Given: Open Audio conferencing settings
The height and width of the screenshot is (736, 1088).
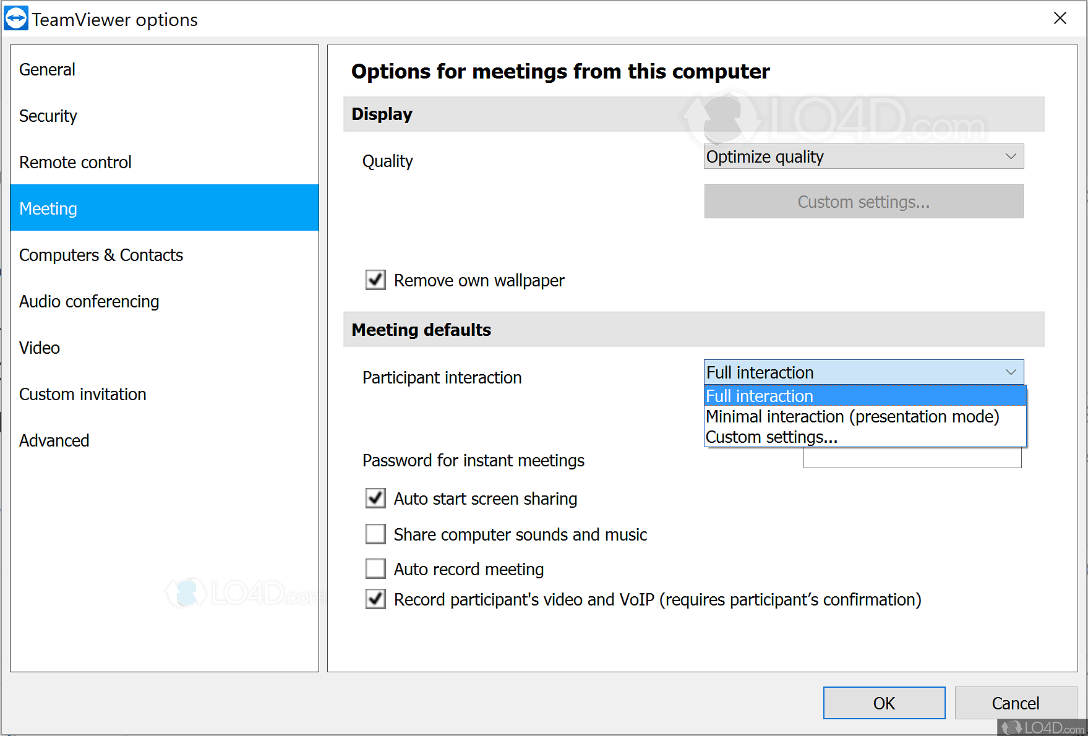Looking at the screenshot, I should pos(89,301).
